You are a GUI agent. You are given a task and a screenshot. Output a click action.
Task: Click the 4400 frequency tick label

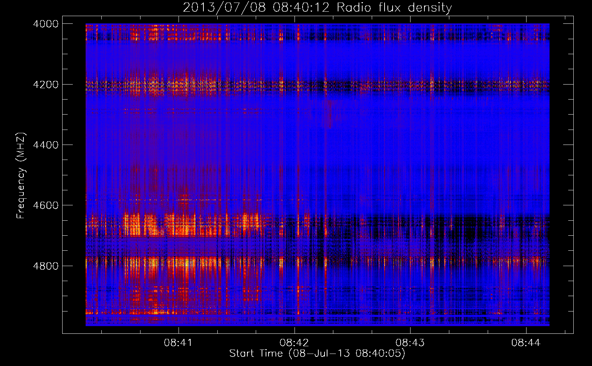point(46,145)
